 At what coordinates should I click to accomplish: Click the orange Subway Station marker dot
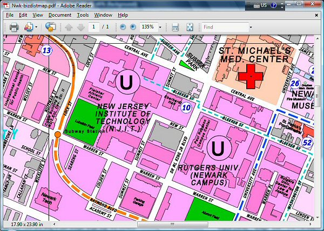[58, 134]
